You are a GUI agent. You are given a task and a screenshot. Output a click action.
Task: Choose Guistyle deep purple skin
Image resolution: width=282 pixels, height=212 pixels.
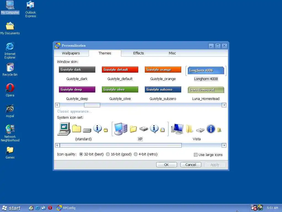point(77,89)
